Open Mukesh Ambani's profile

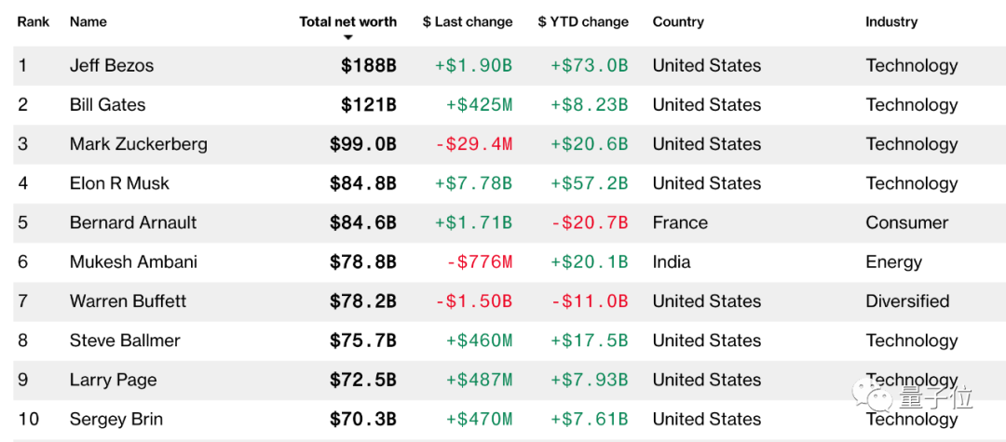tap(133, 261)
